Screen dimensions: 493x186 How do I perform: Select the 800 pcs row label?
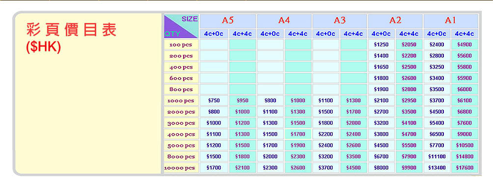point(181,90)
